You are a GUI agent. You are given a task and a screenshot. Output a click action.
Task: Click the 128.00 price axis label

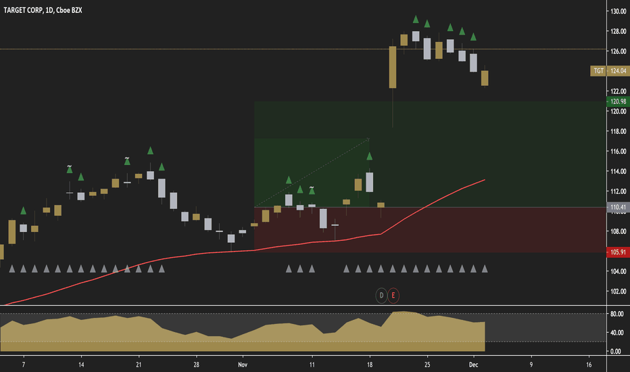click(619, 31)
